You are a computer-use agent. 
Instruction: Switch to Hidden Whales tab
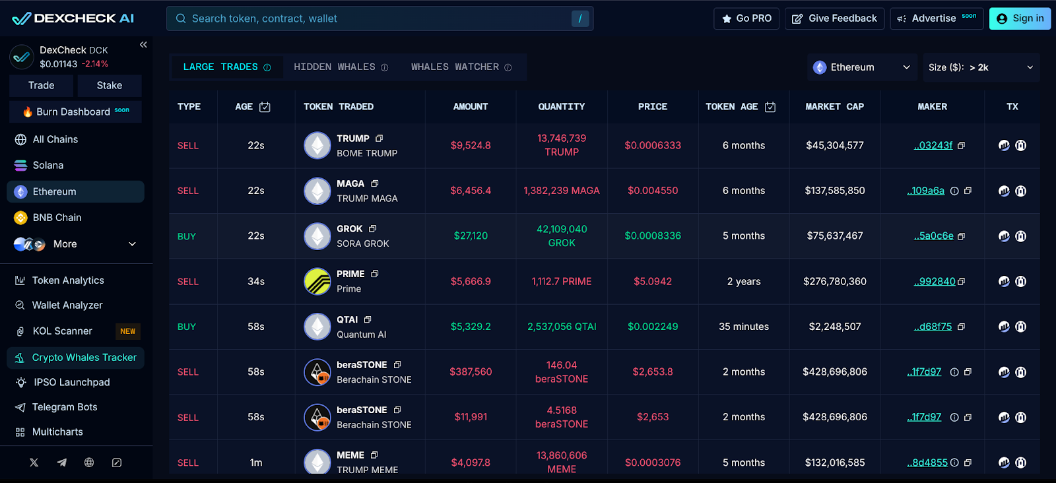click(341, 67)
